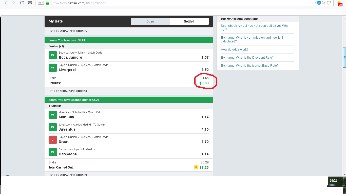
Task: Open 'What is commission' help link
Action: click(252, 39)
